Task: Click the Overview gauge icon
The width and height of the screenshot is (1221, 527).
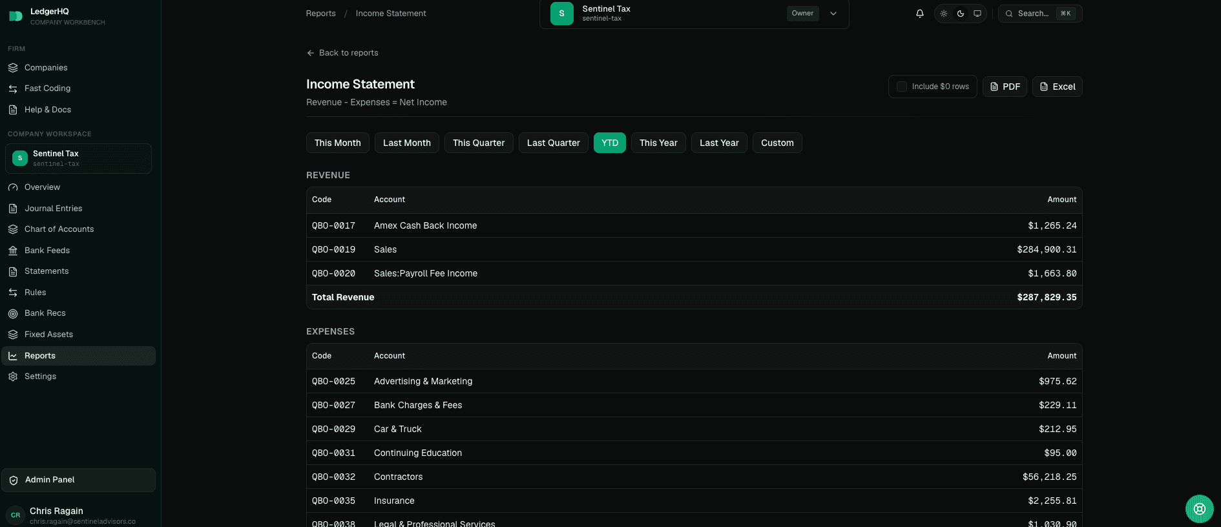Action: [x=13, y=187]
